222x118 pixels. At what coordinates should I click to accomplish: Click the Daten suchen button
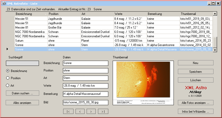pyautogui.click(x=22, y=93)
